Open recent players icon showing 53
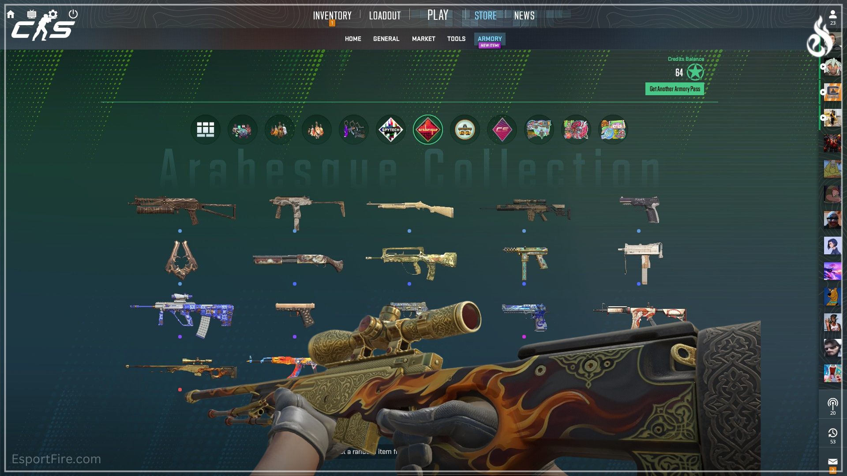Viewport: 847px width, 476px height. click(x=832, y=435)
